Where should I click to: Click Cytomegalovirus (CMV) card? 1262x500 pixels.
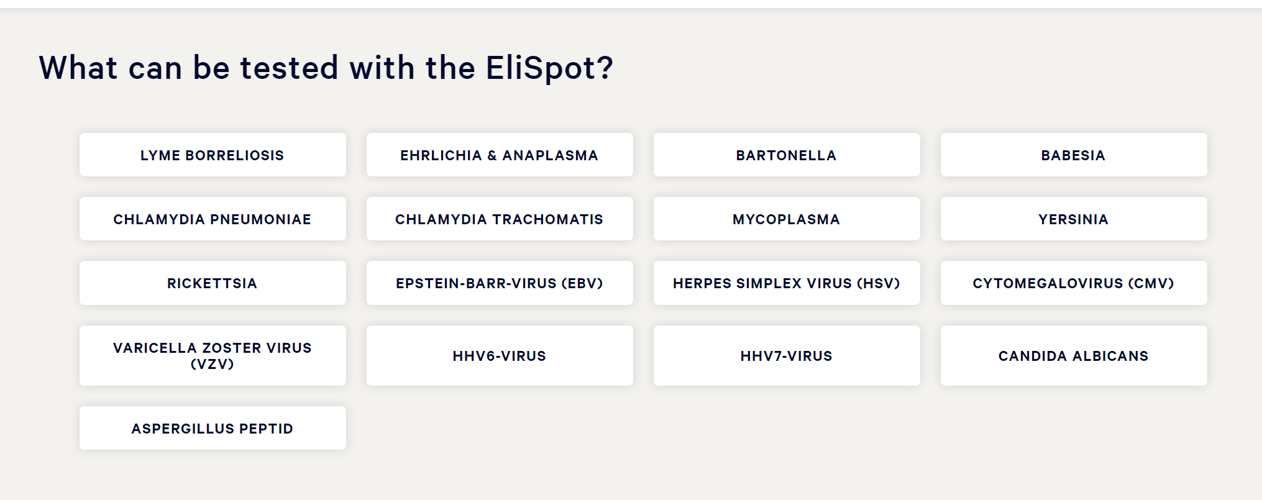click(x=1074, y=283)
